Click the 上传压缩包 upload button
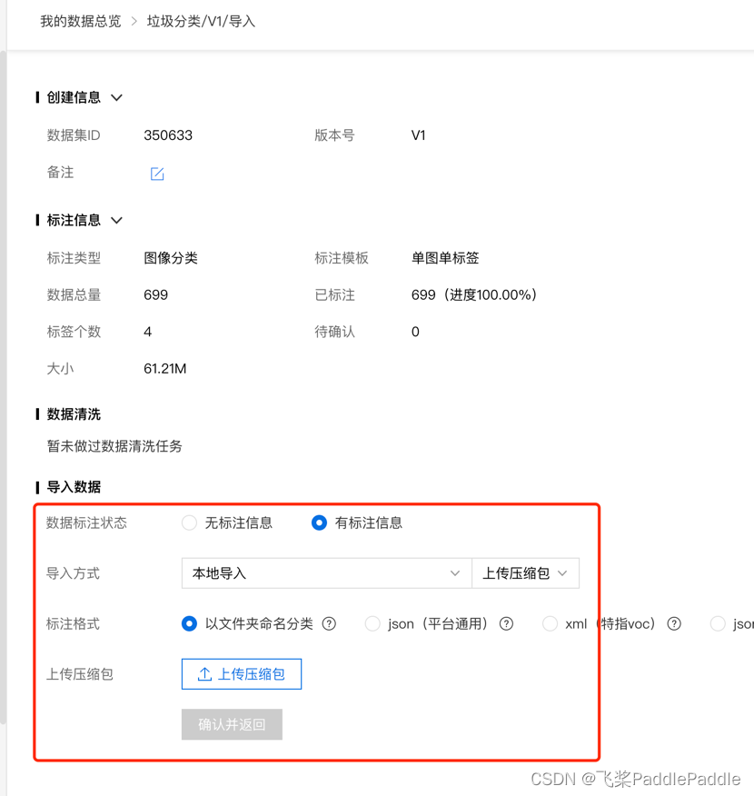Viewport: 754px width, 796px height. (x=242, y=674)
